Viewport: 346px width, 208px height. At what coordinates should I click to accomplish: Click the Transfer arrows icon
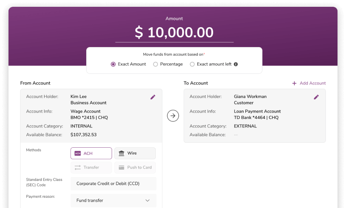click(x=78, y=167)
